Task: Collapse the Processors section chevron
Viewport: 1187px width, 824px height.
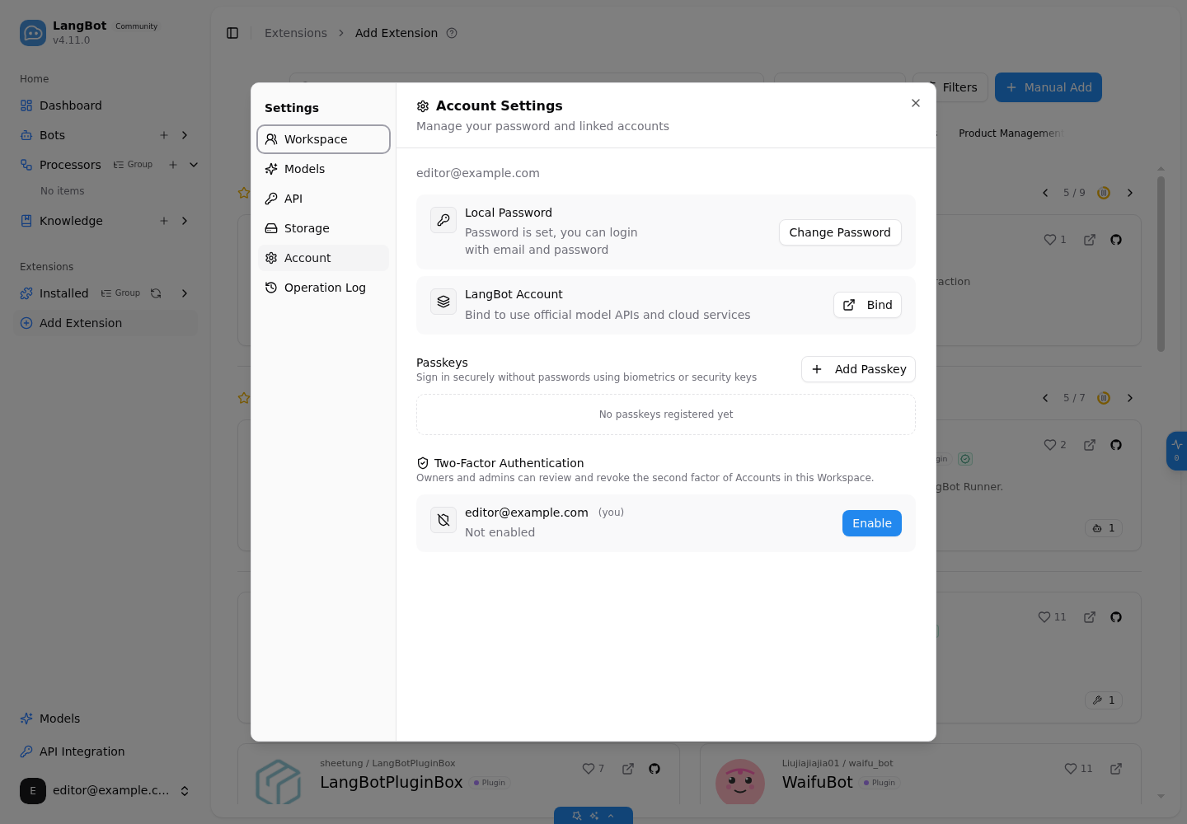Action: click(x=194, y=165)
